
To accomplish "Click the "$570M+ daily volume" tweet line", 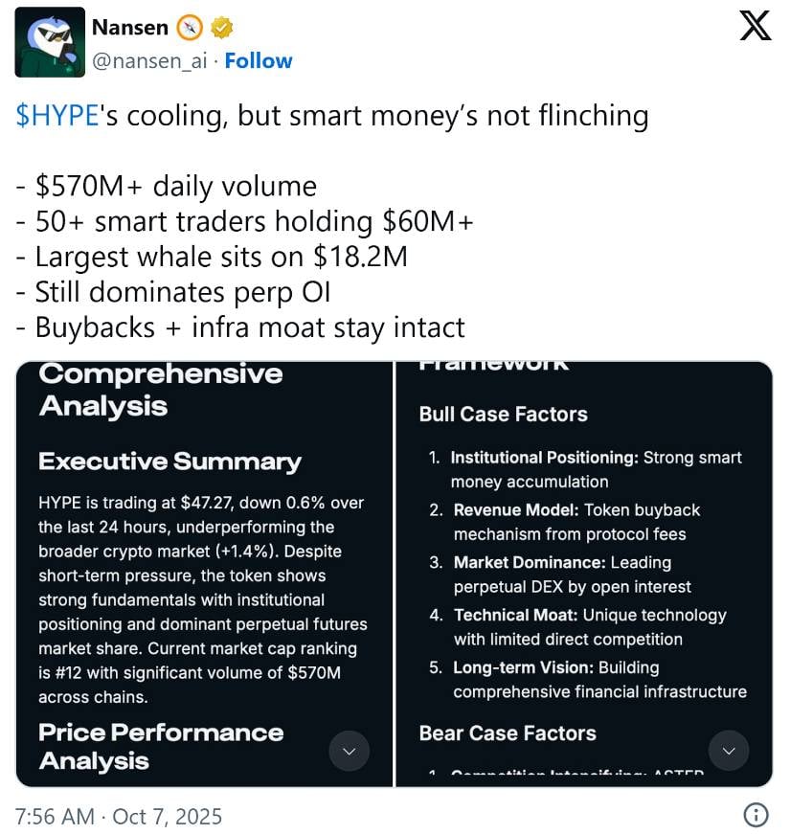I will pos(167,186).
